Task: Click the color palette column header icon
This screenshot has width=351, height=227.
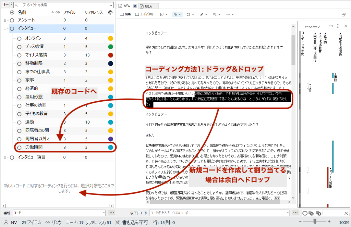Action: click(110, 12)
